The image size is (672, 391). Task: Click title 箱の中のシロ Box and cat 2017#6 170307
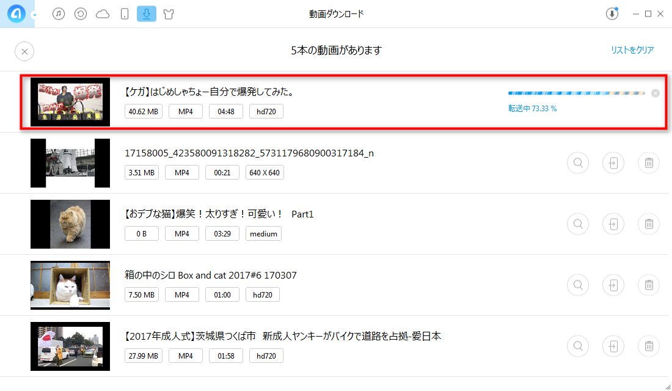210,276
